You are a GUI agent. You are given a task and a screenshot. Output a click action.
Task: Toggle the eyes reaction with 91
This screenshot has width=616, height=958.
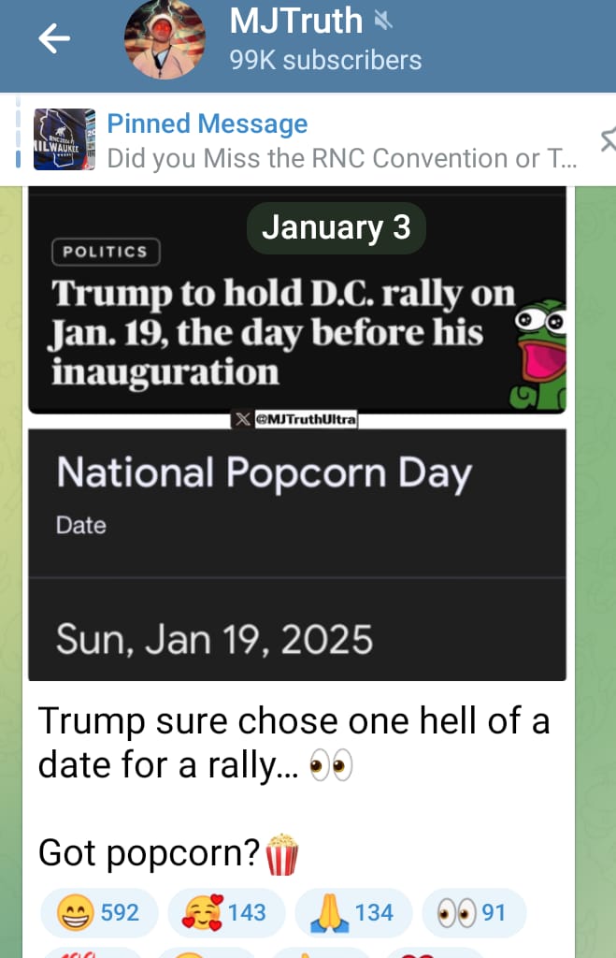point(474,912)
